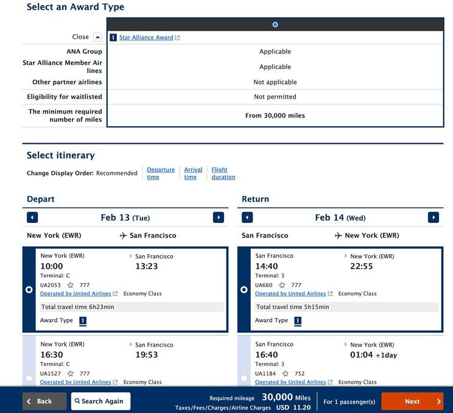Go to next return date arrow
This screenshot has height=413, width=453.
tap(433, 217)
